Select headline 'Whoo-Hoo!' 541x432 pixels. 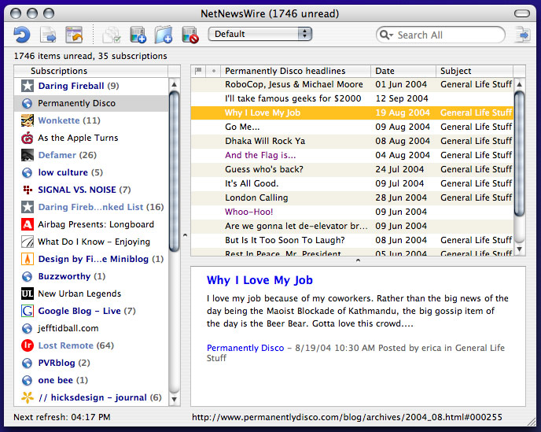352,212
